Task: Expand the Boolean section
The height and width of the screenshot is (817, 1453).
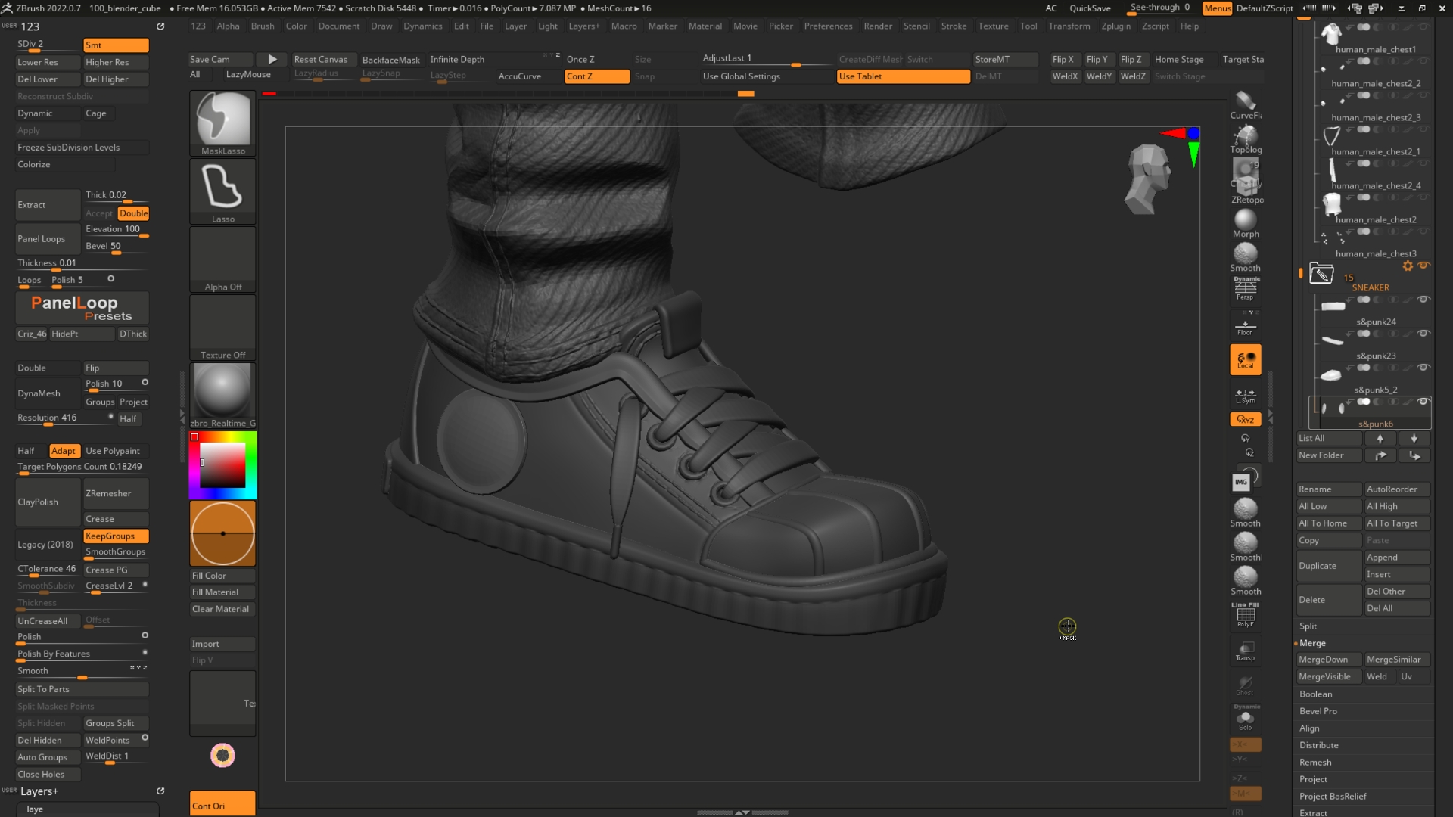Action: click(1315, 694)
